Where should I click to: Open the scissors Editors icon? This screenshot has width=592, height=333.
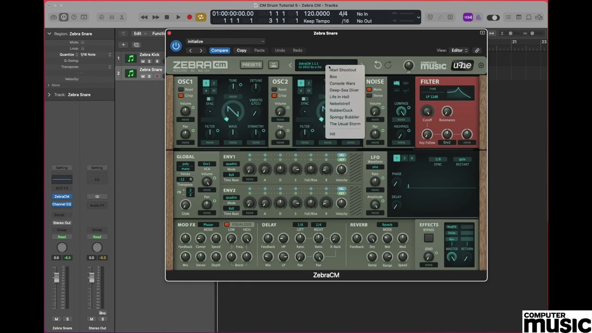click(x=122, y=17)
